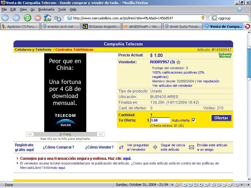Open the Ver reputación link

click(208, 81)
